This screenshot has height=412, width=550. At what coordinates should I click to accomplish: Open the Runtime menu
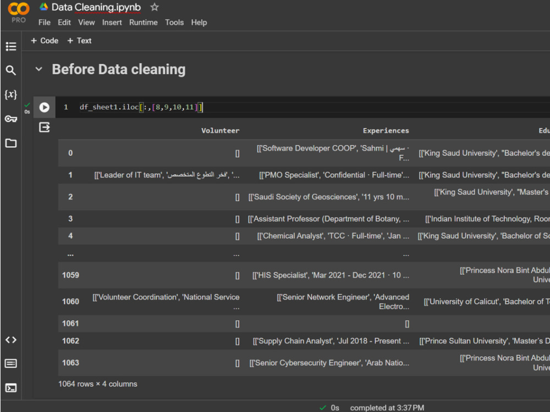[143, 23]
